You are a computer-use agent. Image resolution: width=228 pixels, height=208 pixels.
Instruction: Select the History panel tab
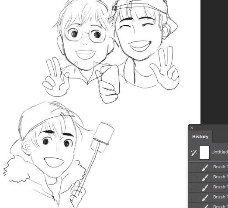pos(200,136)
